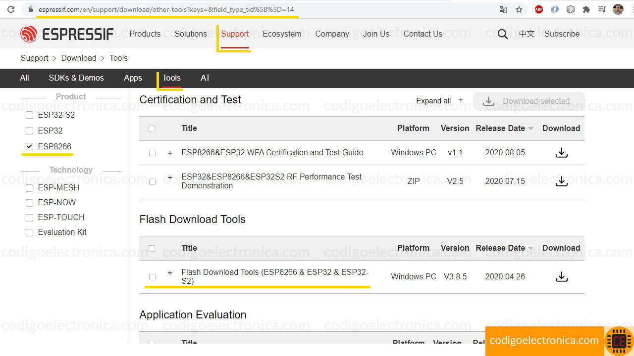Image resolution: width=634 pixels, height=356 pixels.
Task: Download Flash Download Tools V3.8.5
Action: point(561,276)
